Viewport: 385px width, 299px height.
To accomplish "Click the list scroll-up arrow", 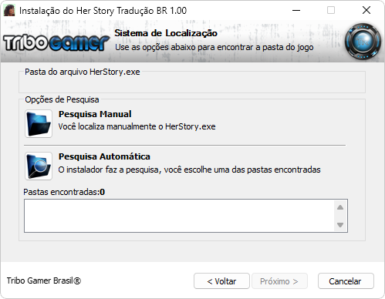I will tap(340, 207).
